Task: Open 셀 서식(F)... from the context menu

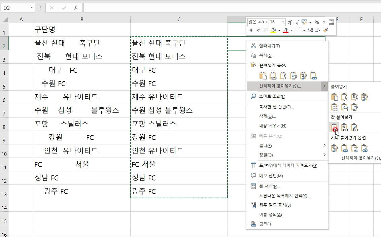Action: click(x=287, y=187)
